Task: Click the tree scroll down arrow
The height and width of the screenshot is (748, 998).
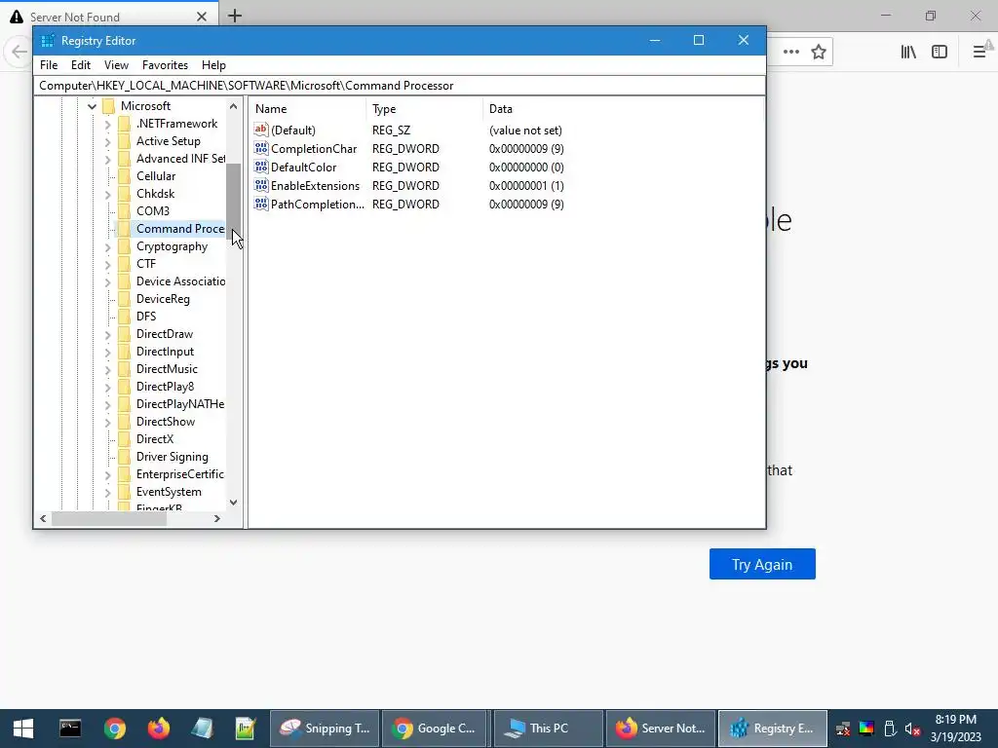Action: coord(233,503)
